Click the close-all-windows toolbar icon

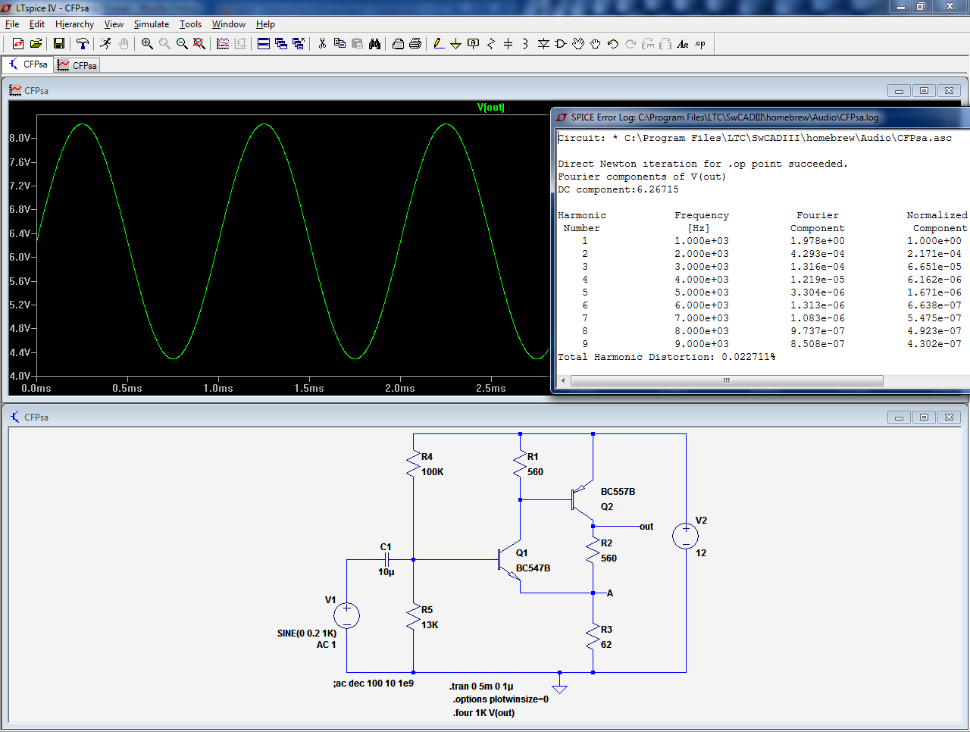pos(299,44)
